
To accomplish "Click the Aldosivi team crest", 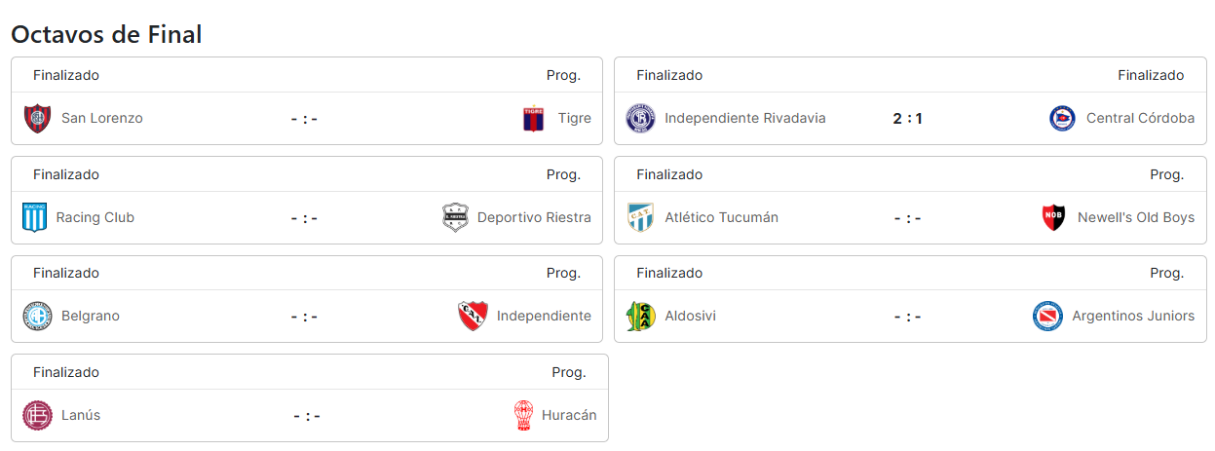I will point(640,317).
